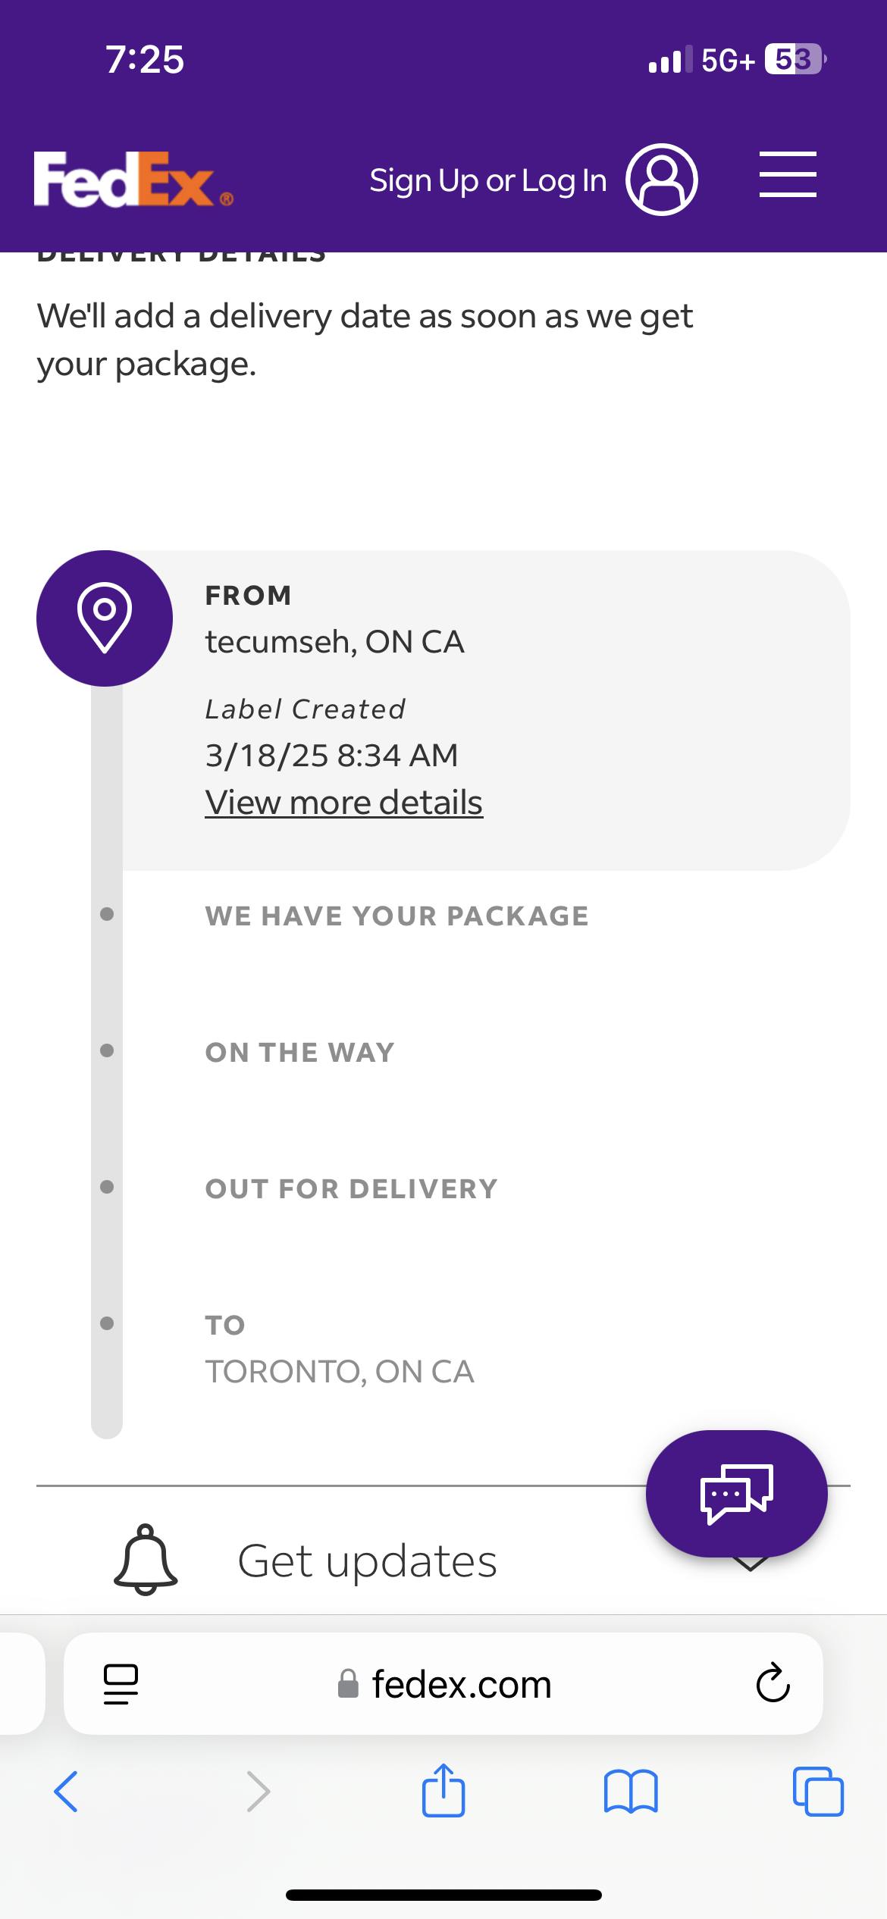Open the user profile icon
This screenshot has height=1919, width=887.
[x=661, y=180]
